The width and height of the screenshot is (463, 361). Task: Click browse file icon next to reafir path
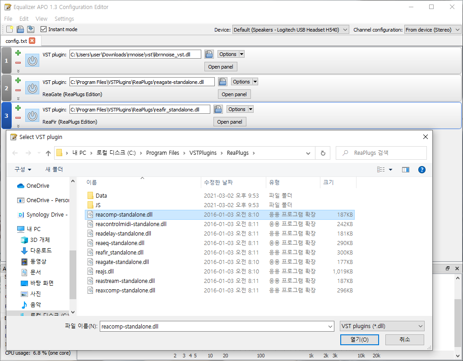(x=218, y=109)
